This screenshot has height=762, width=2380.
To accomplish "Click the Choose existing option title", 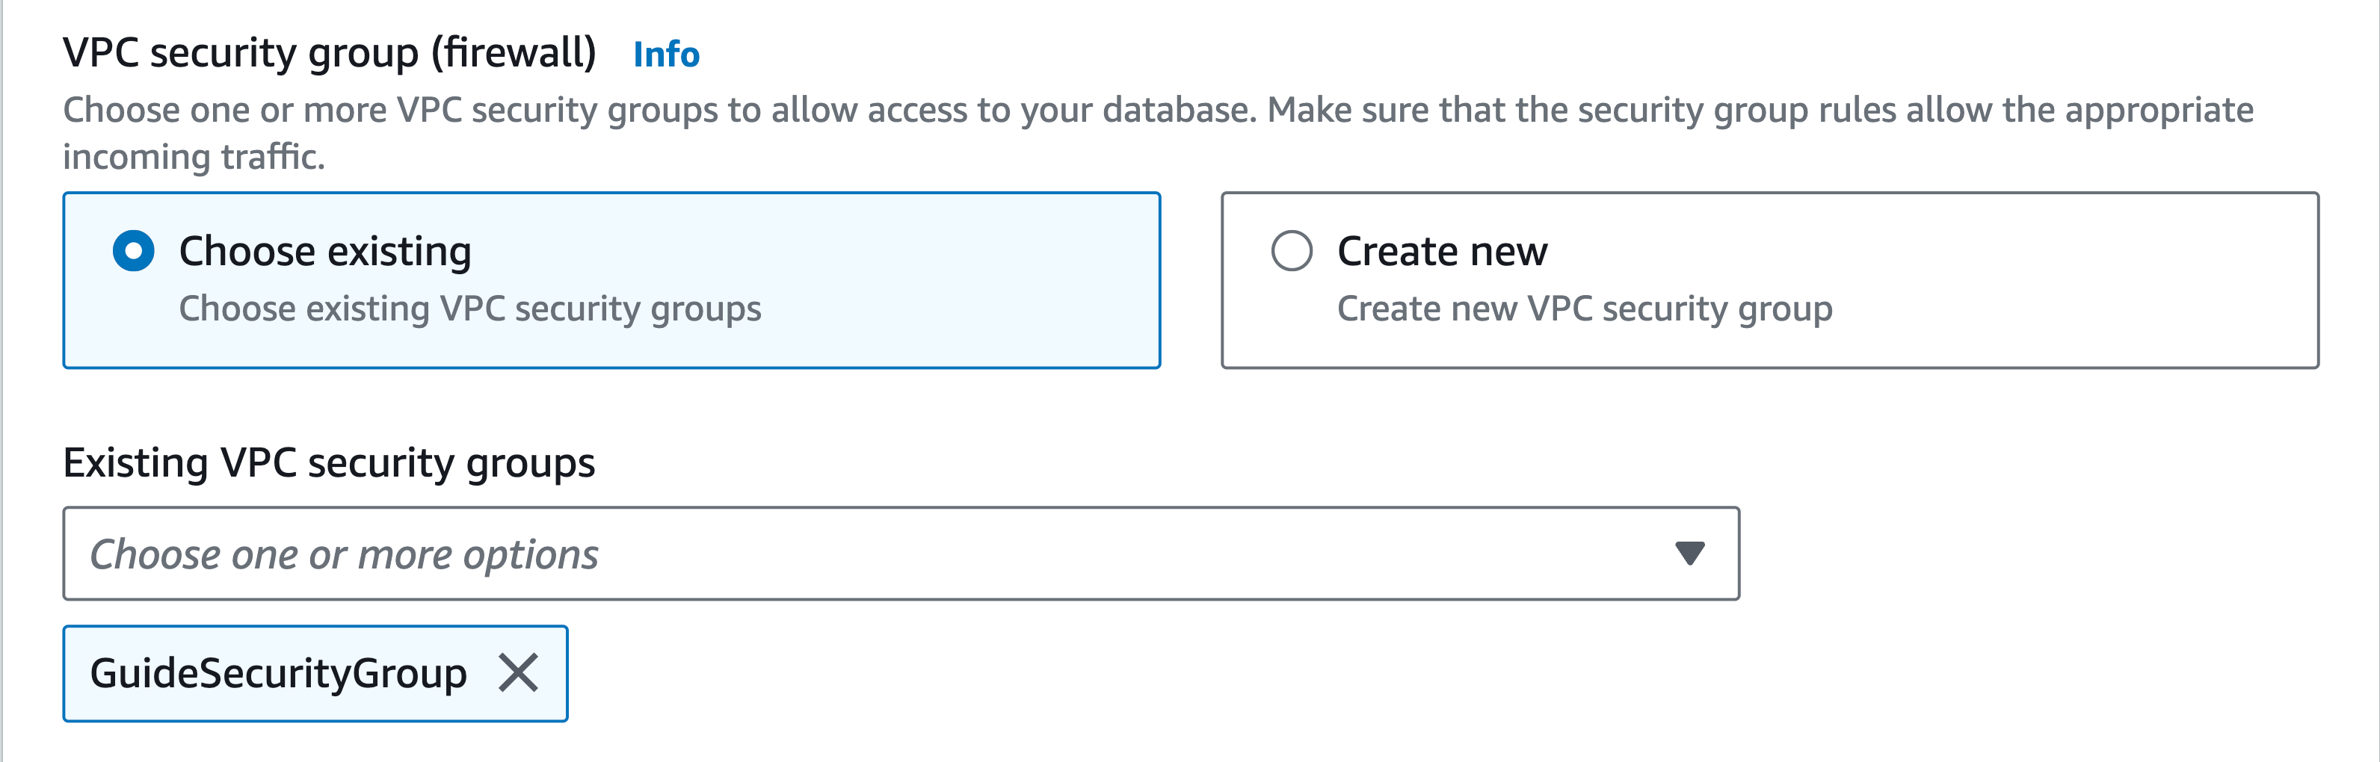I will 325,251.
